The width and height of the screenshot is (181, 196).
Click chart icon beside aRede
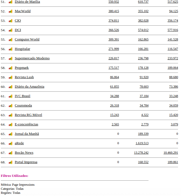click(10, 143)
